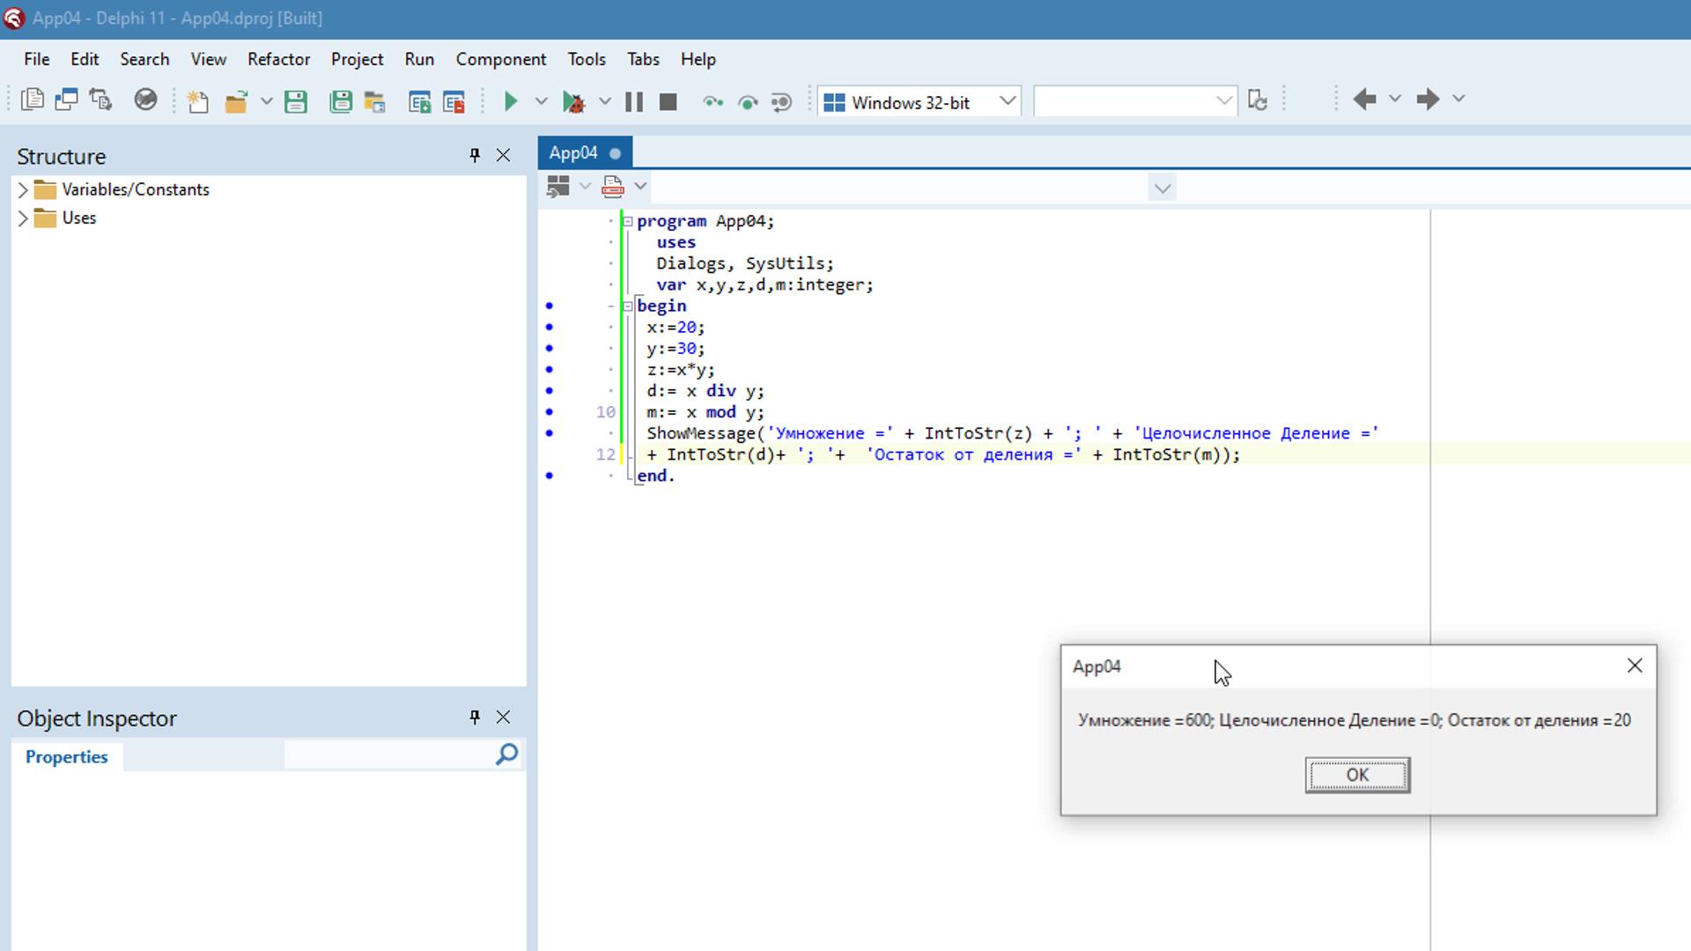
Task: Click the Remove File from Project icon
Action: (454, 101)
